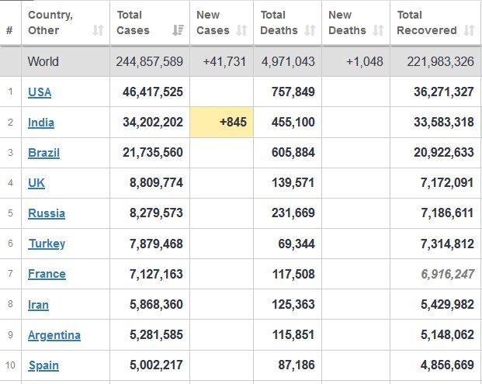Open the Iran country link

38,305
